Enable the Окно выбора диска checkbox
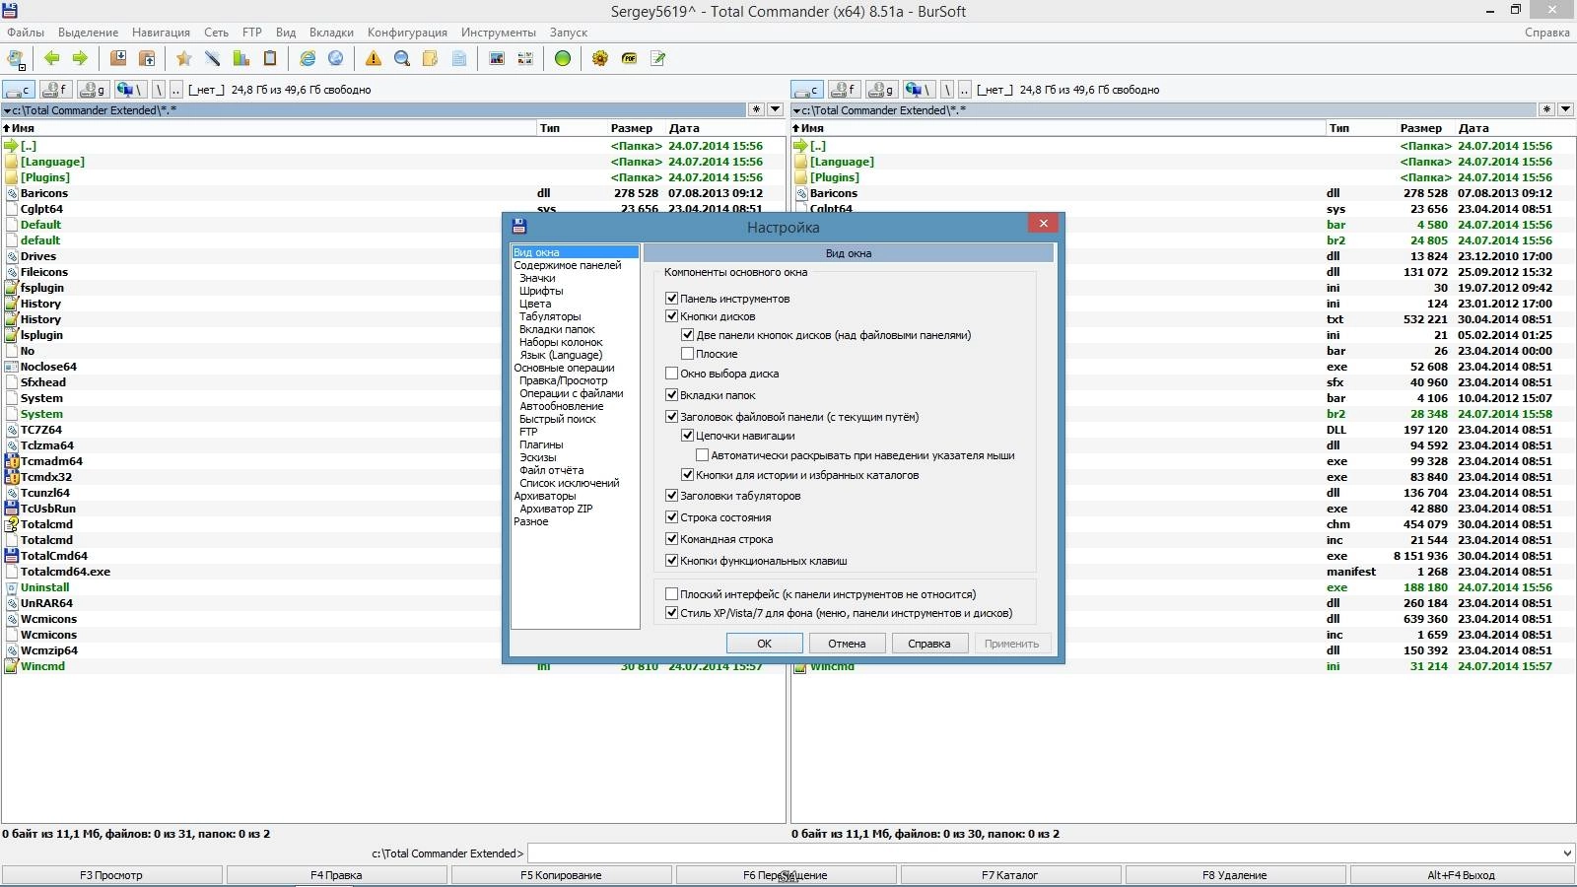 pyautogui.click(x=671, y=374)
